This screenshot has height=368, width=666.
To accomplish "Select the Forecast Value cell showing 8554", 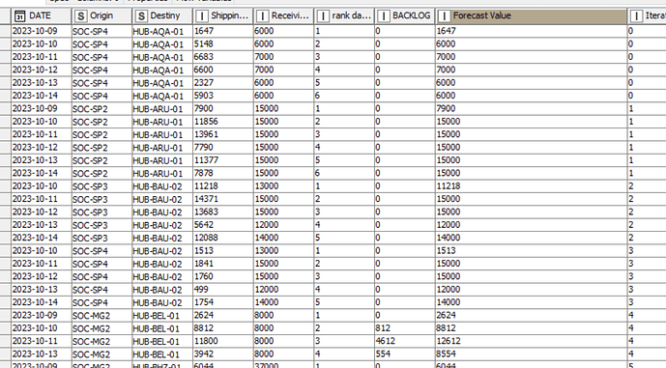I will pos(531,354).
